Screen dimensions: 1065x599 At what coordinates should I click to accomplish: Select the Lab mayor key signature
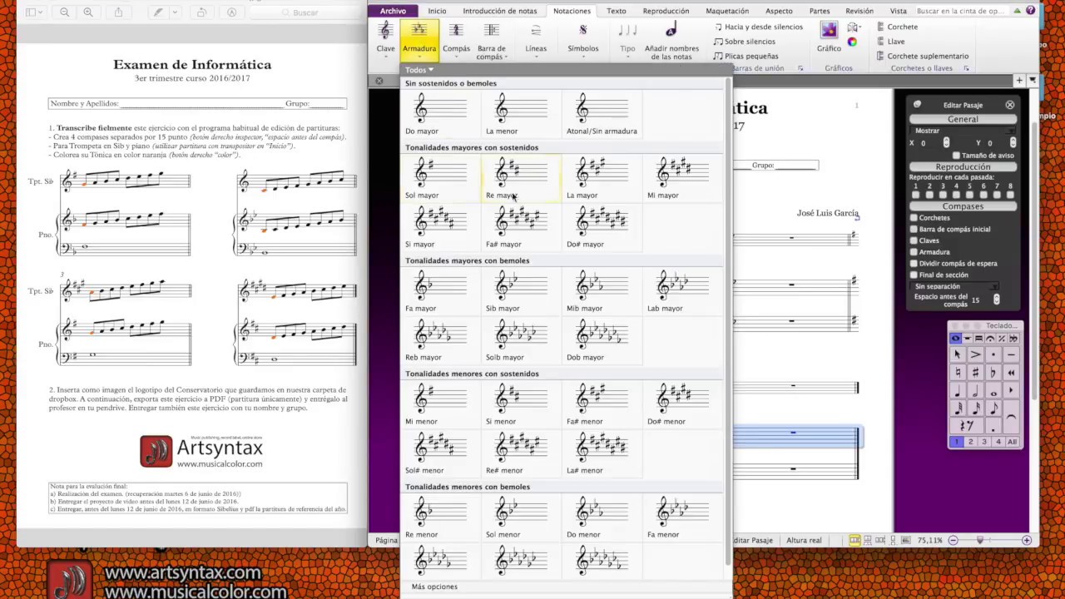[682, 291]
